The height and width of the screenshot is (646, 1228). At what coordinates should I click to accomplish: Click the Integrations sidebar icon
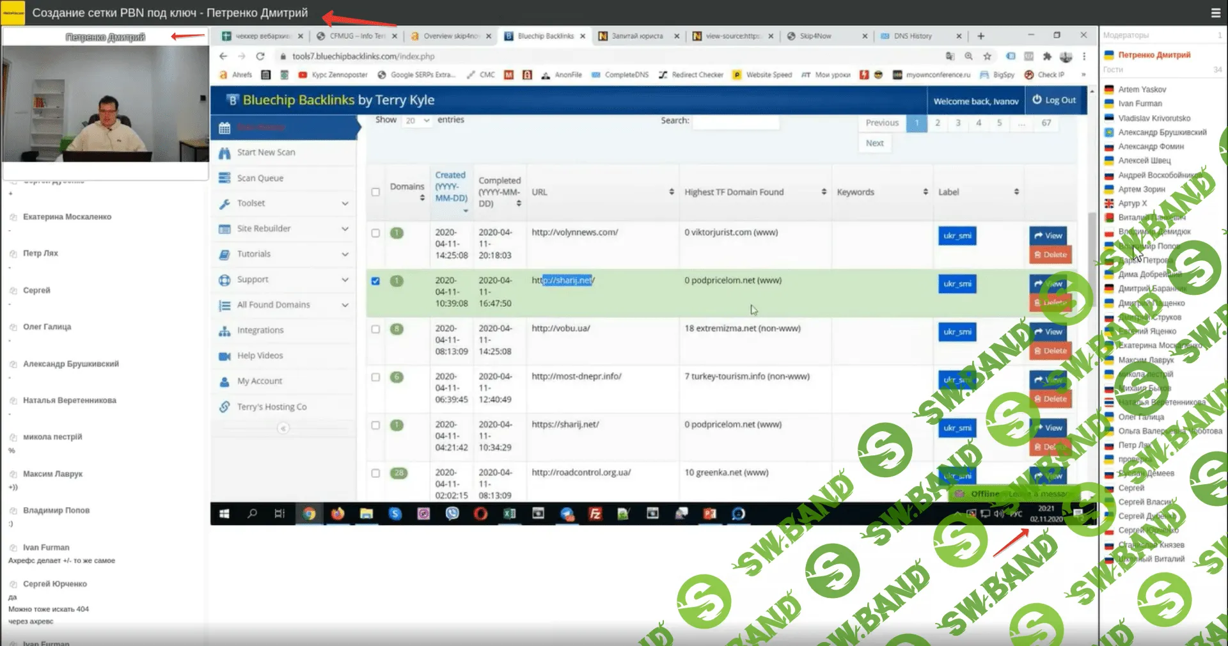pos(224,331)
